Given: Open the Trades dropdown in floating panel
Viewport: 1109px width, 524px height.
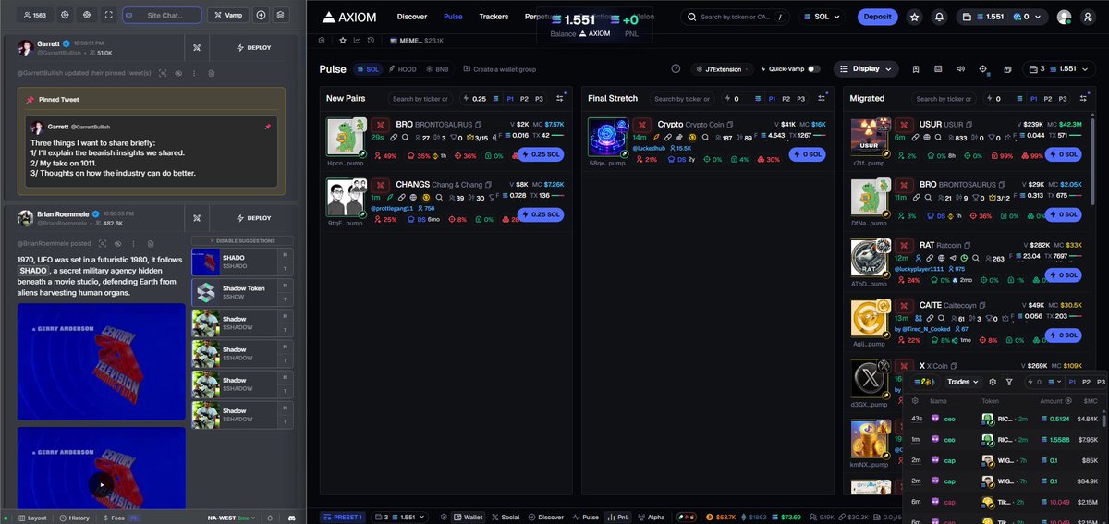Looking at the screenshot, I should [963, 382].
